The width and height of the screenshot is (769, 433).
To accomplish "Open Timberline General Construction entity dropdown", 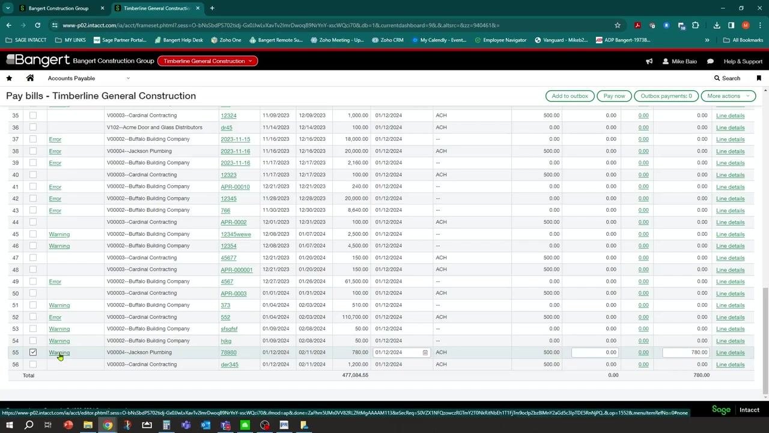I will point(207,61).
